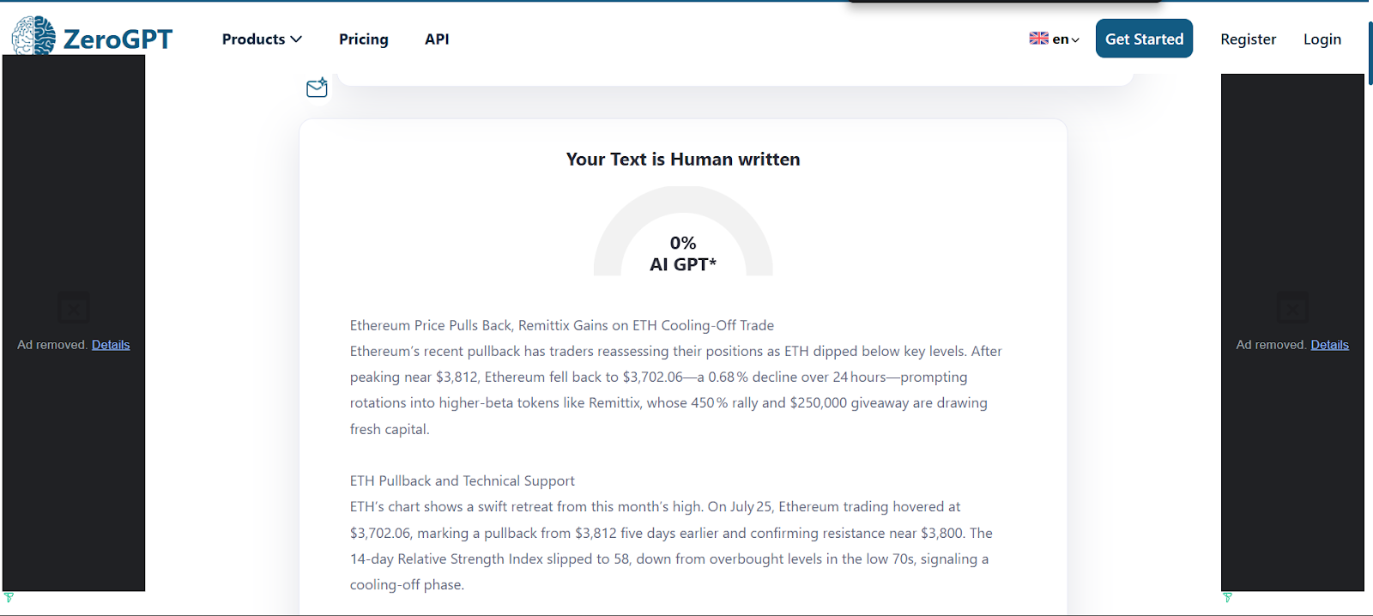Click the 'cooling-off phase.' text line
Screen dimensions: 1373x616
[x=407, y=584]
